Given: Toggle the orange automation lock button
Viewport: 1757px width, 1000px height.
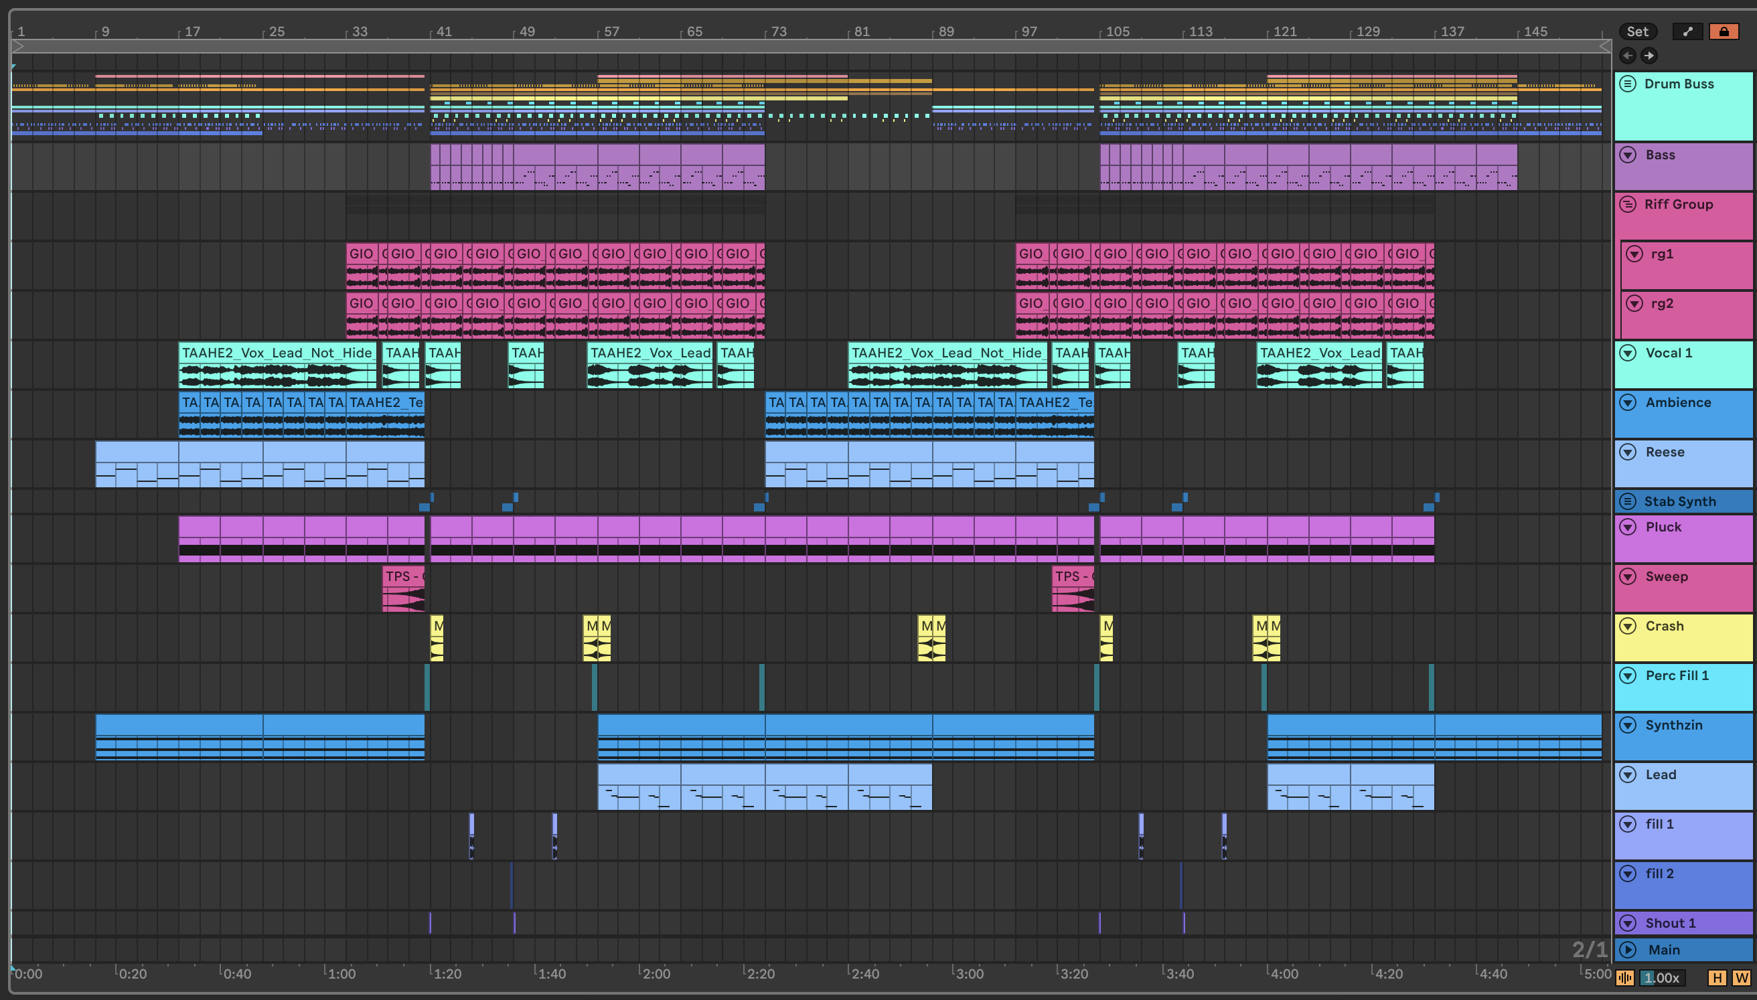Looking at the screenshot, I should click(1724, 31).
